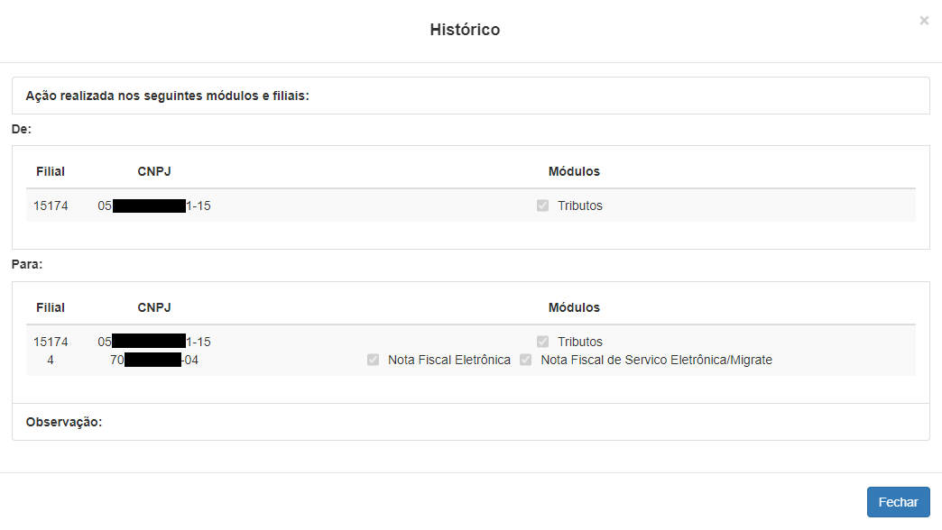Click the CNPJ header in the Para table
The height and width of the screenshot is (530, 942).
(153, 307)
